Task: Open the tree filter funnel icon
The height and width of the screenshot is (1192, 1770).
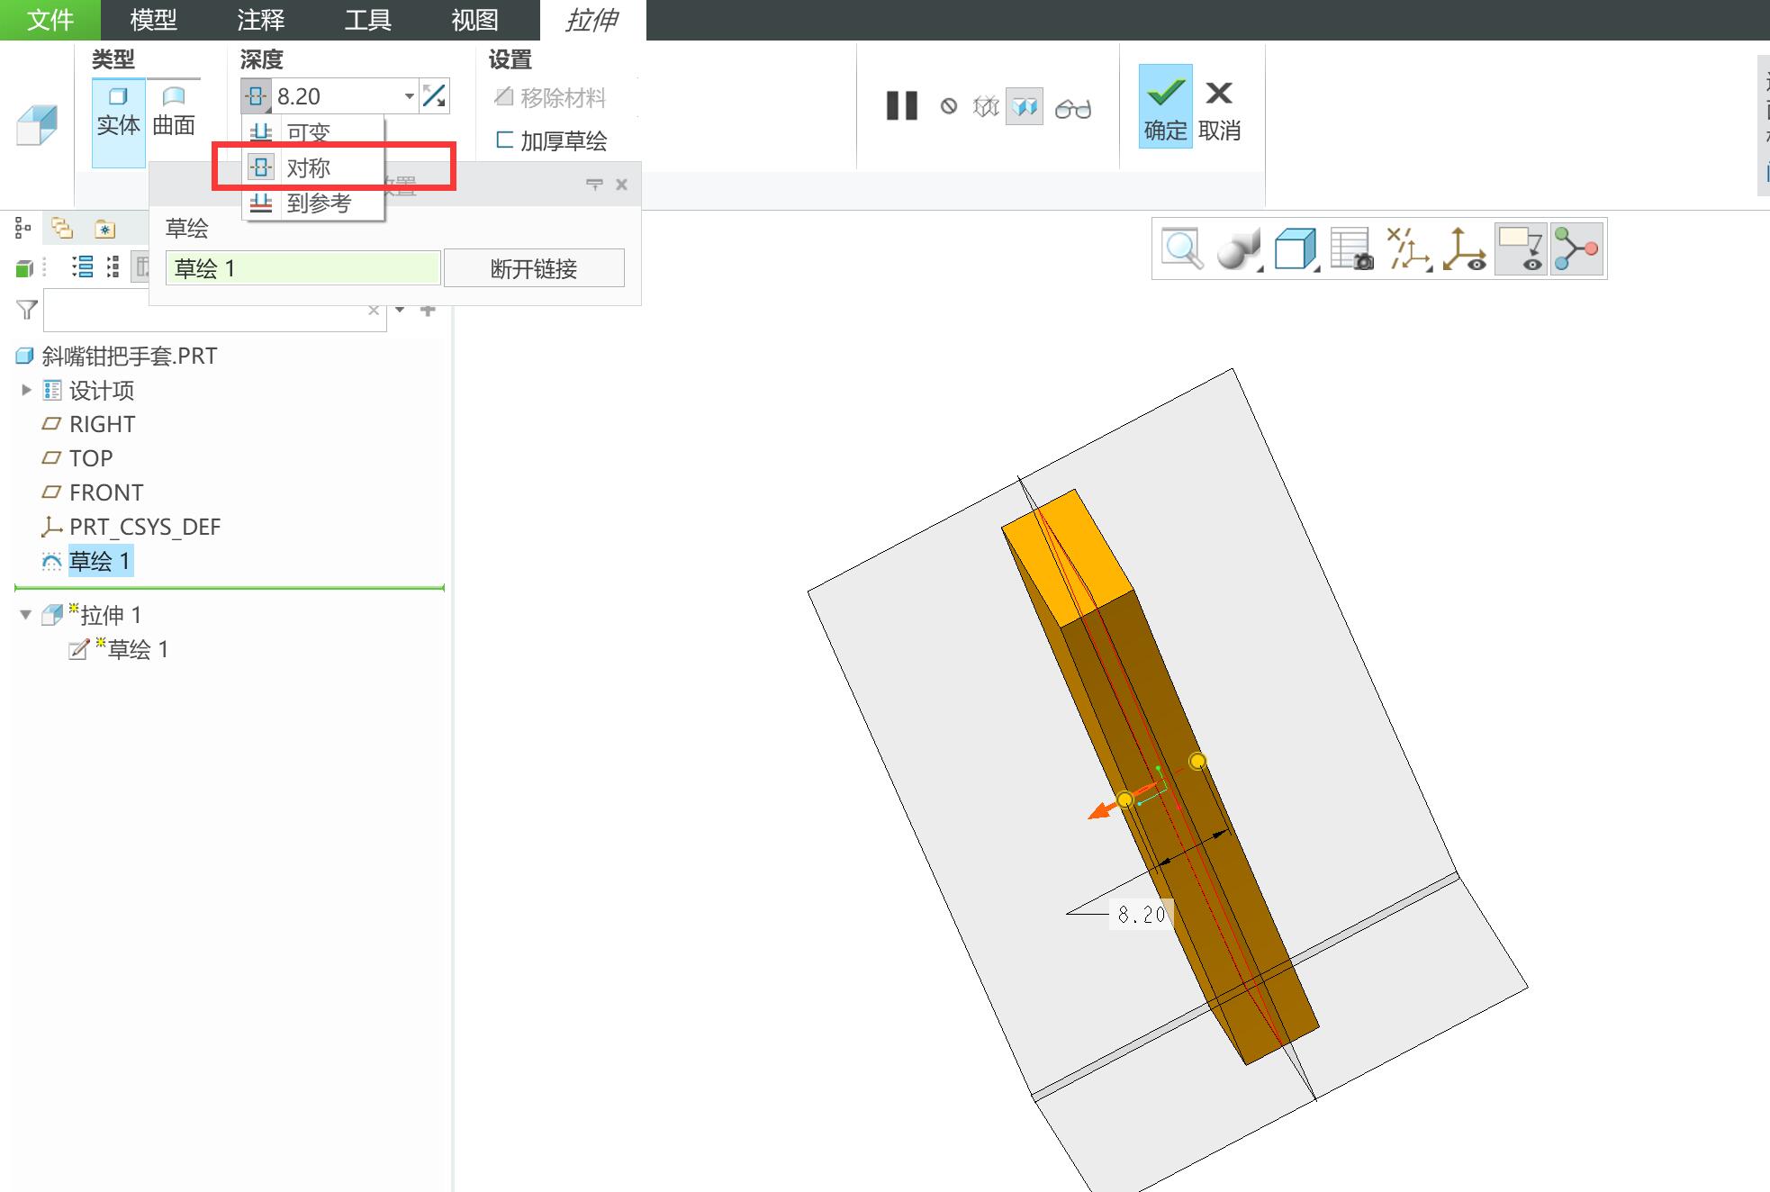Action: (x=27, y=311)
